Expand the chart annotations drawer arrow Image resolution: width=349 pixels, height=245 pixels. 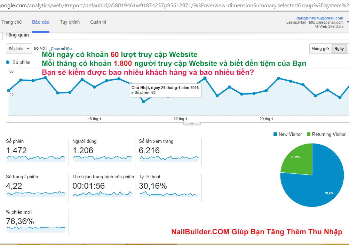(x=192, y=124)
